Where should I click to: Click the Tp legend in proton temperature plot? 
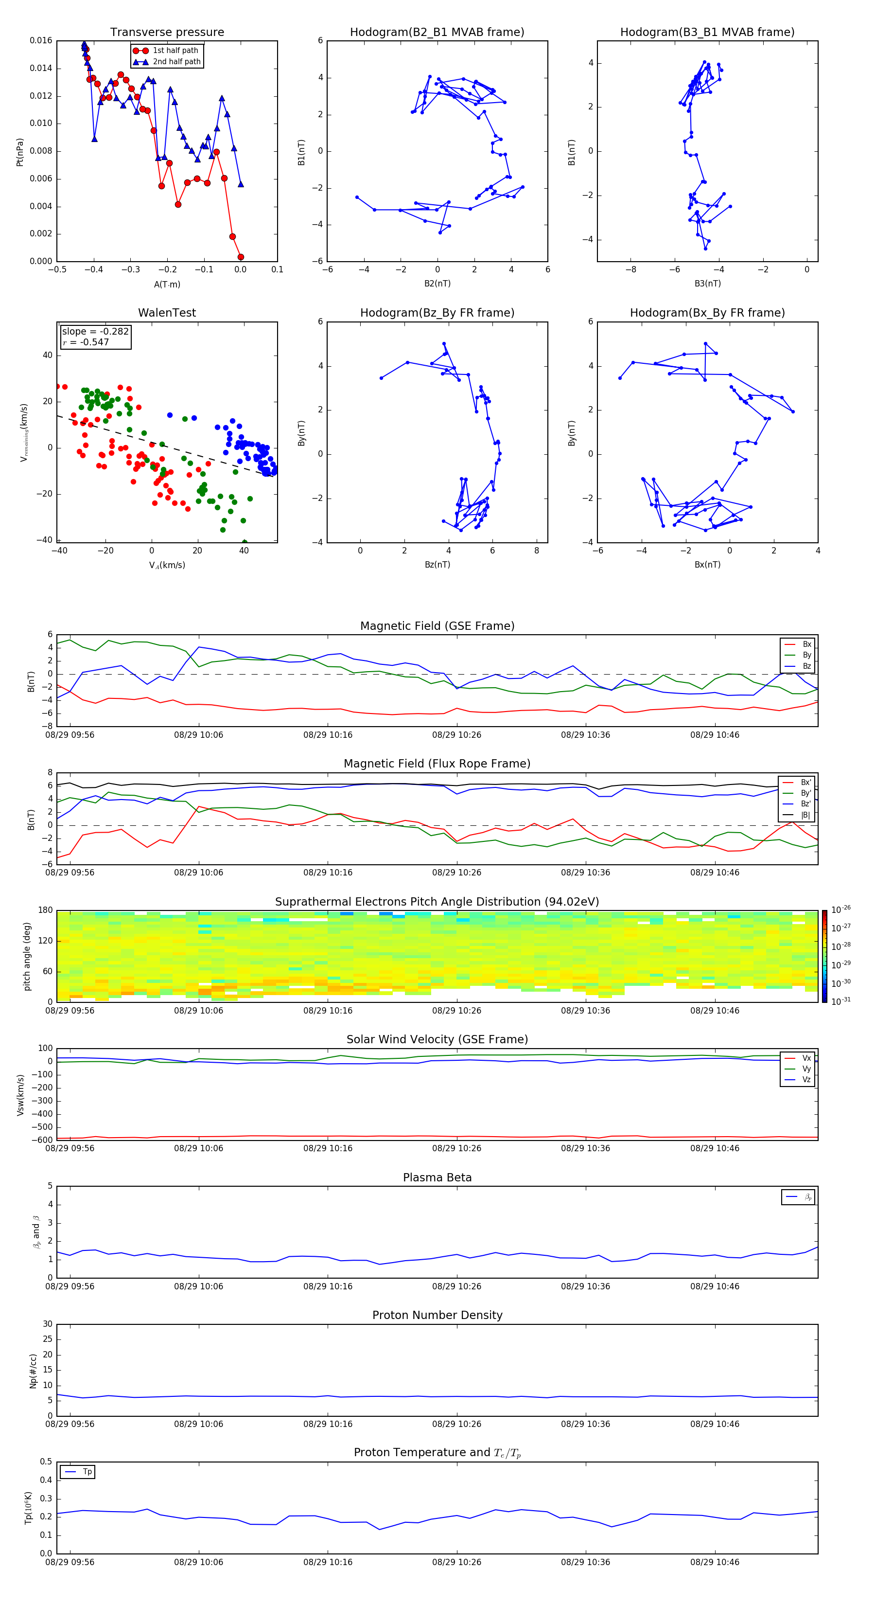78,1472
